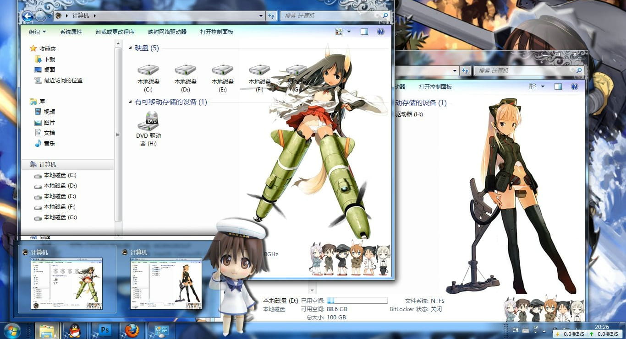Click the blue Help question-mark icon

coord(380,32)
